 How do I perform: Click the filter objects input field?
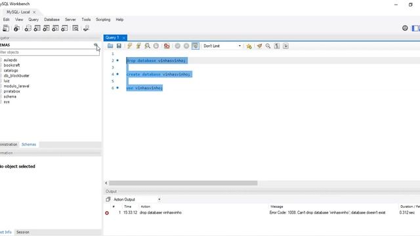tap(50, 52)
